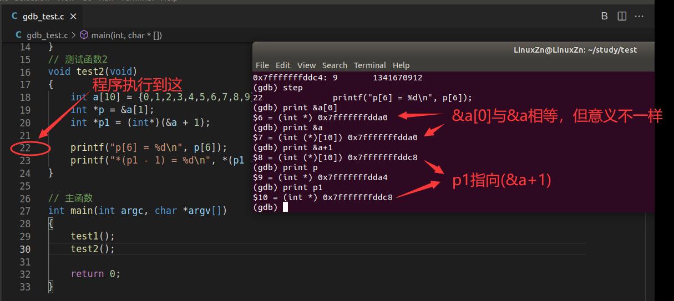The image size is (674, 301).
Task: Click '(gdb) step' line in terminal
Action: point(278,88)
